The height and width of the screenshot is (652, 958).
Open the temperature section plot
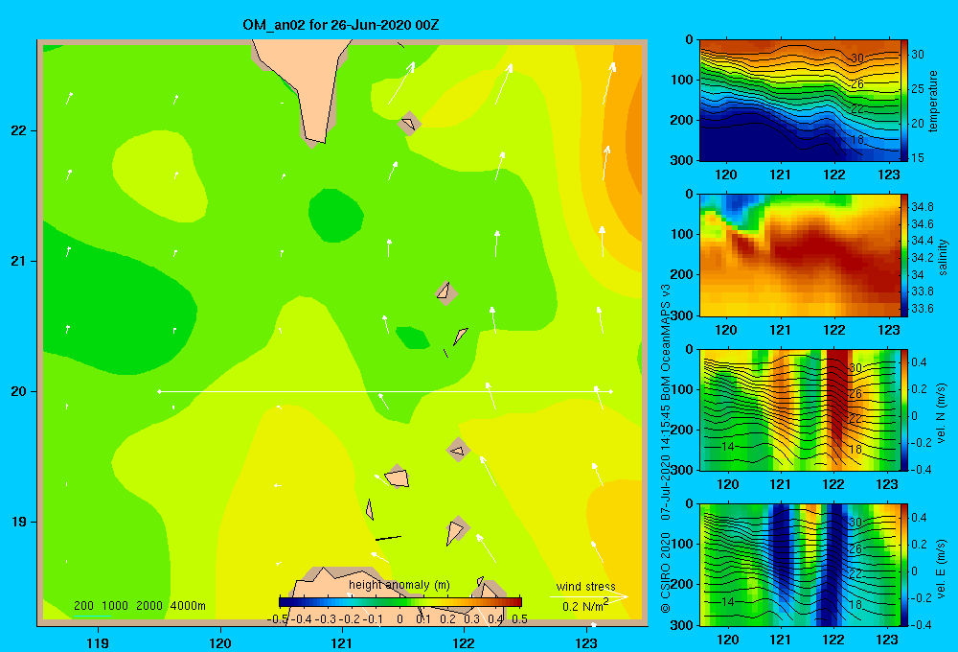[800, 101]
